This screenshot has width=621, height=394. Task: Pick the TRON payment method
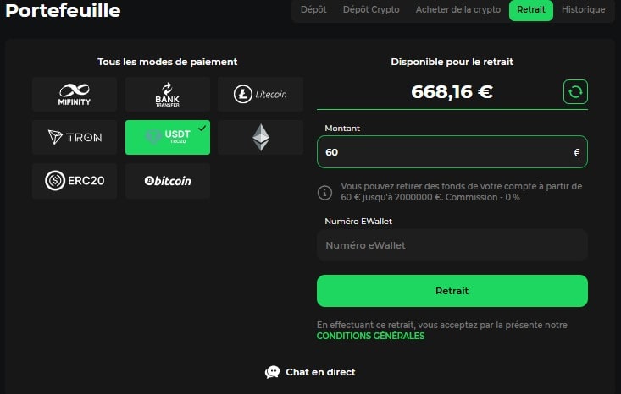(x=75, y=137)
